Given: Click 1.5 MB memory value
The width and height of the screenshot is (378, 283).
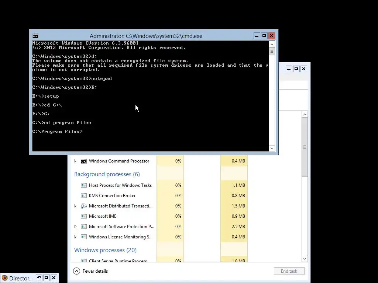Looking at the screenshot, I should [x=238, y=206].
